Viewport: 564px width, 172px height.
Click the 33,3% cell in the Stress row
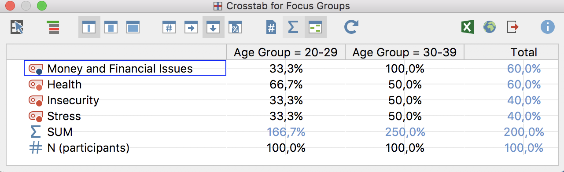coord(286,116)
